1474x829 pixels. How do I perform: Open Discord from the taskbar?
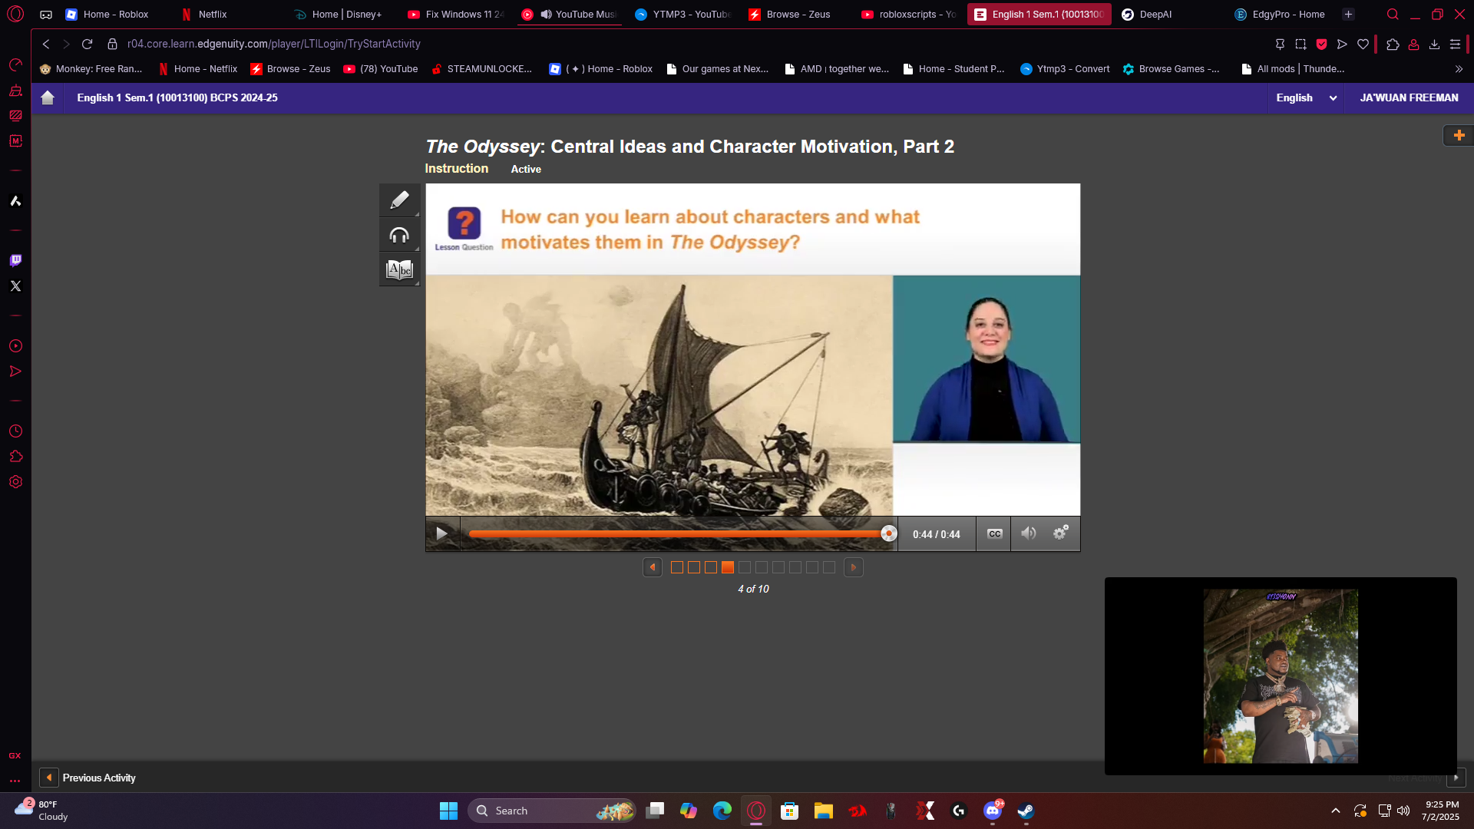(993, 811)
